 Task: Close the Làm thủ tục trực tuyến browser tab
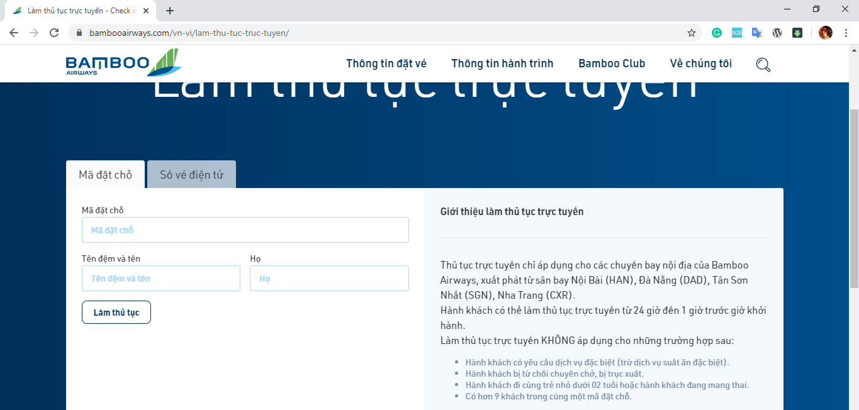tap(146, 11)
